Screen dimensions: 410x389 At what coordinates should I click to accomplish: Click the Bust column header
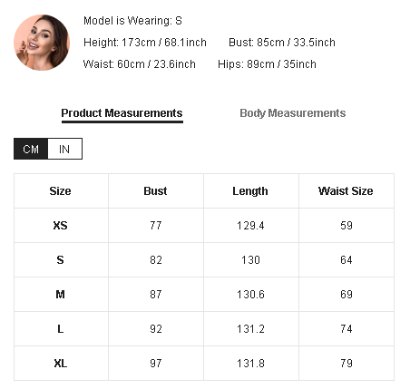155,191
